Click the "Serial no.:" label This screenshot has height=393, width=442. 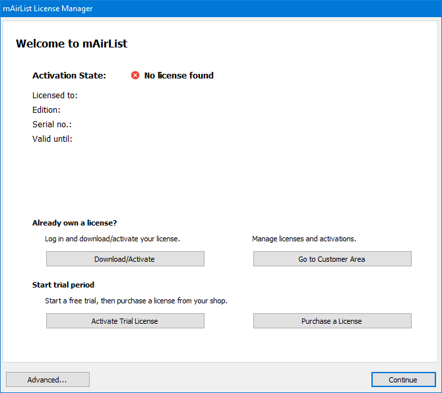(x=51, y=125)
